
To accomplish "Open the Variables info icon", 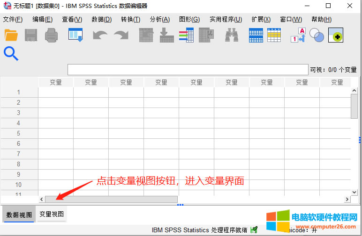I will tap(186, 35).
